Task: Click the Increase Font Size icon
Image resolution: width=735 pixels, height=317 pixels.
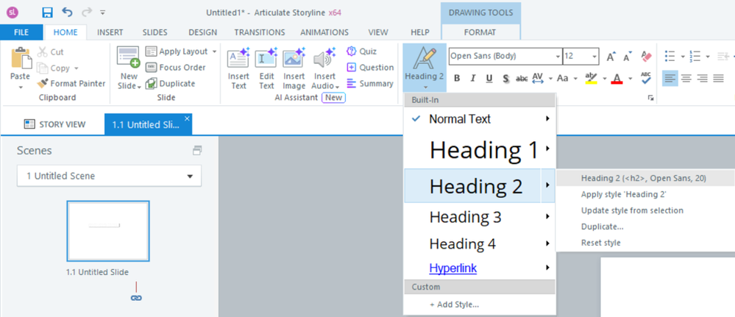Action: pos(611,57)
